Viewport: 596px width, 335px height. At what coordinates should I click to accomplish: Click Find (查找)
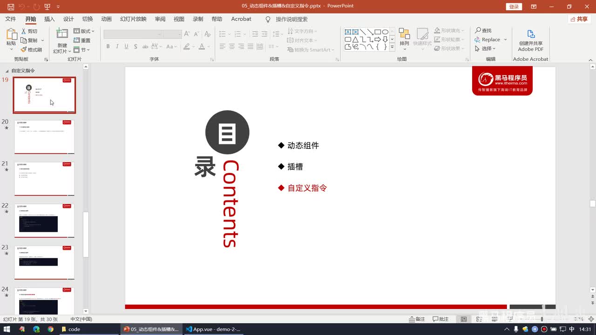click(483, 30)
